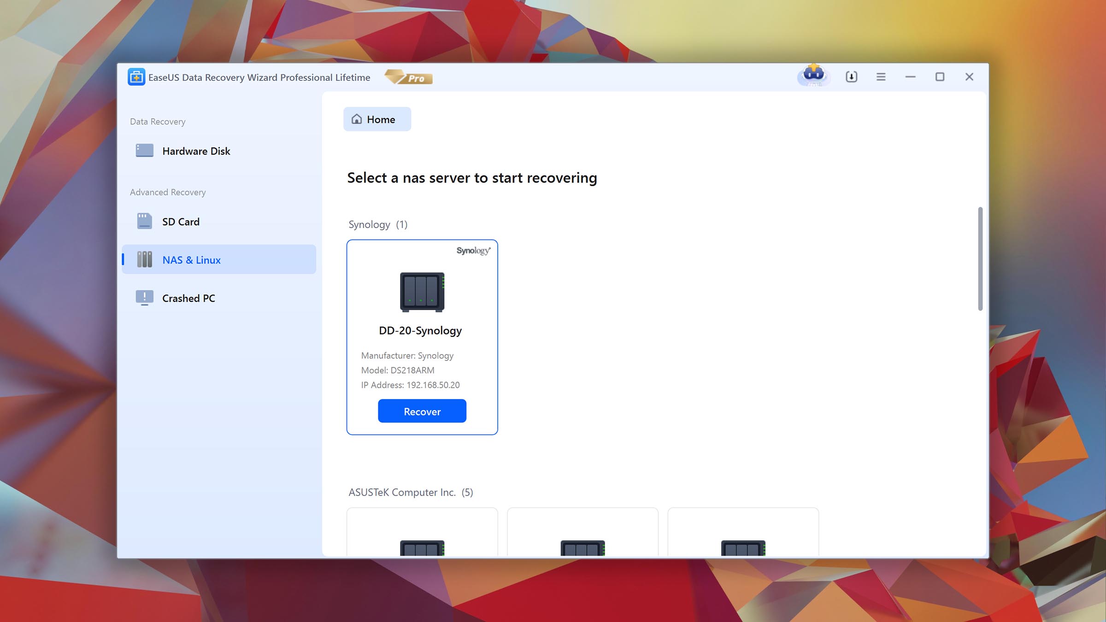Click the hamburger menu icon

click(x=880, y=76)
